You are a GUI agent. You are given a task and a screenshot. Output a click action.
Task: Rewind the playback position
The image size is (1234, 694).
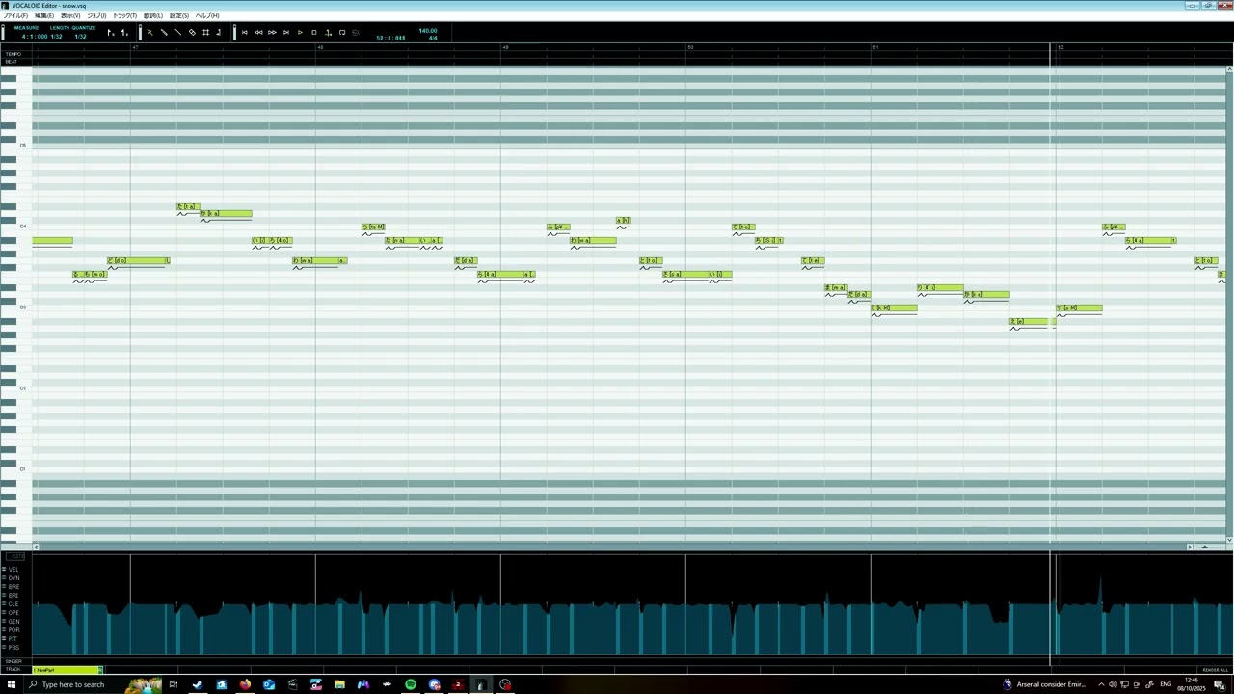(258, 32)
